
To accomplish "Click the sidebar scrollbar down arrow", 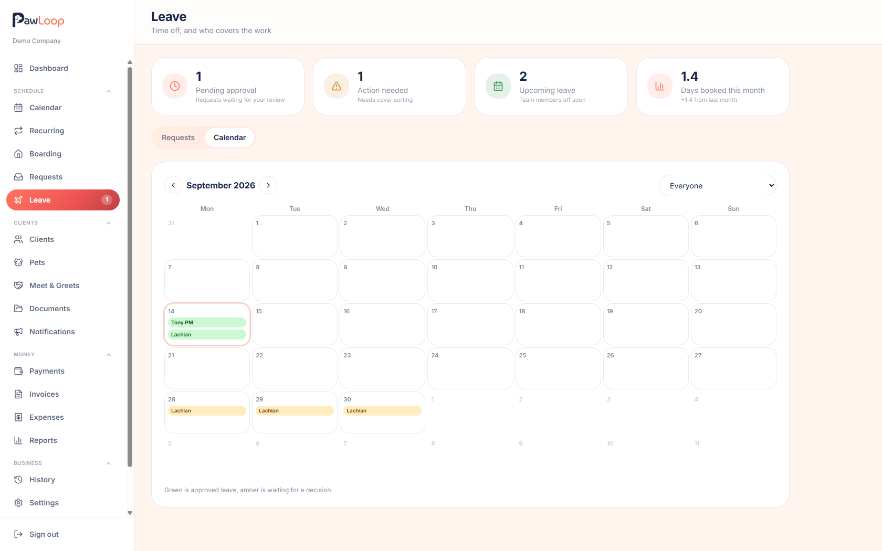I will 130,513.
